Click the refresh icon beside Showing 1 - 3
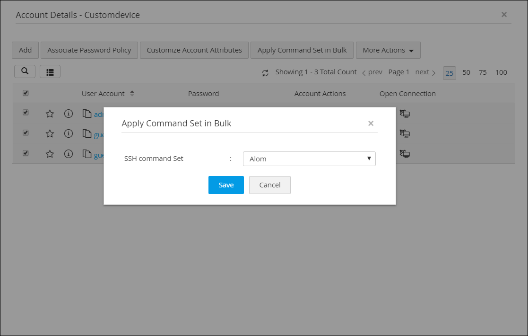 (265, 73)
